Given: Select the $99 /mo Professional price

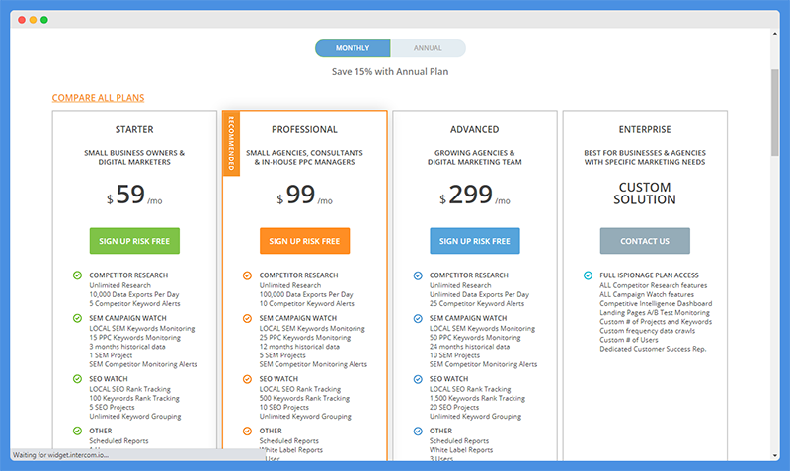Looking at the screenshot, I should click(305, 195).
